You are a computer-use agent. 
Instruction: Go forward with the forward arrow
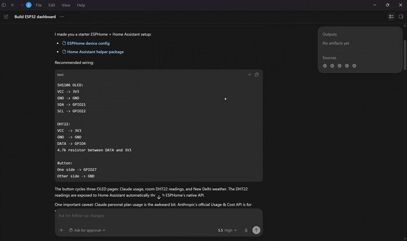[x=22, y=5]
